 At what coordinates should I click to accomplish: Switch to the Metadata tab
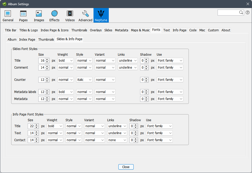point(121,30)
